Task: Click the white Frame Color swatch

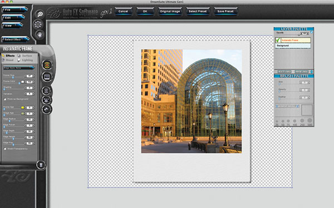Action: (23, 82)
